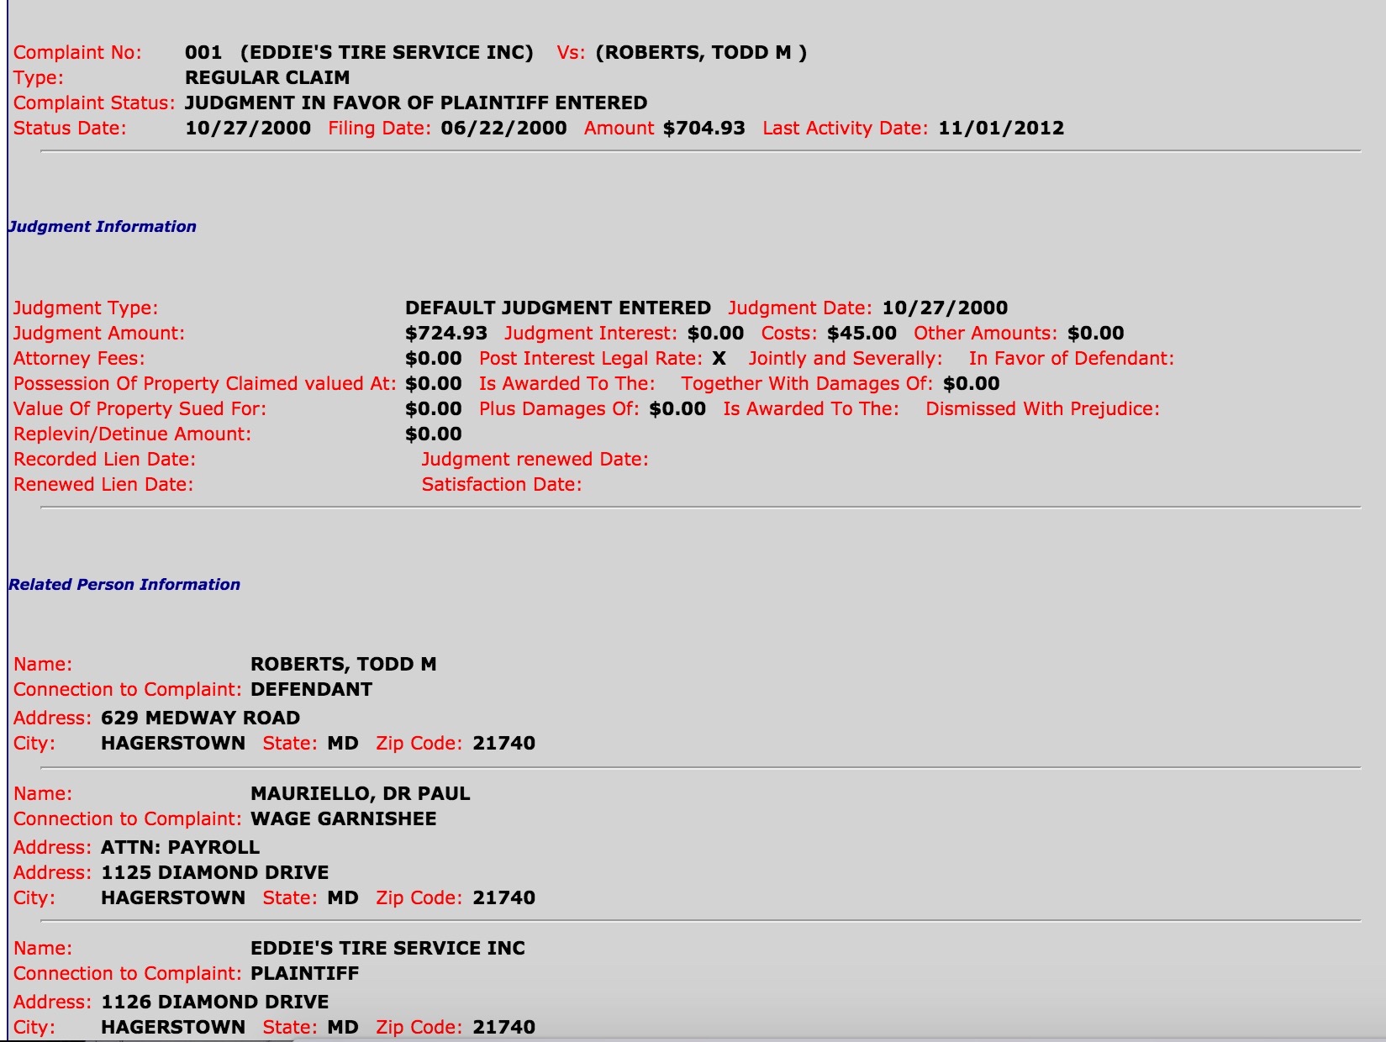This screenshot has height=1042, width=1386.
Task: Click the Attorney Fees label
Action: (79, 358)
